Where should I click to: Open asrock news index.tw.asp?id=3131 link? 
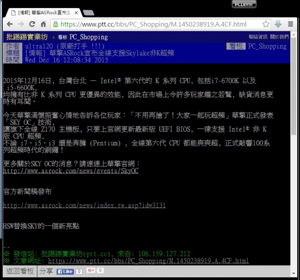click(x=84, y=205)
